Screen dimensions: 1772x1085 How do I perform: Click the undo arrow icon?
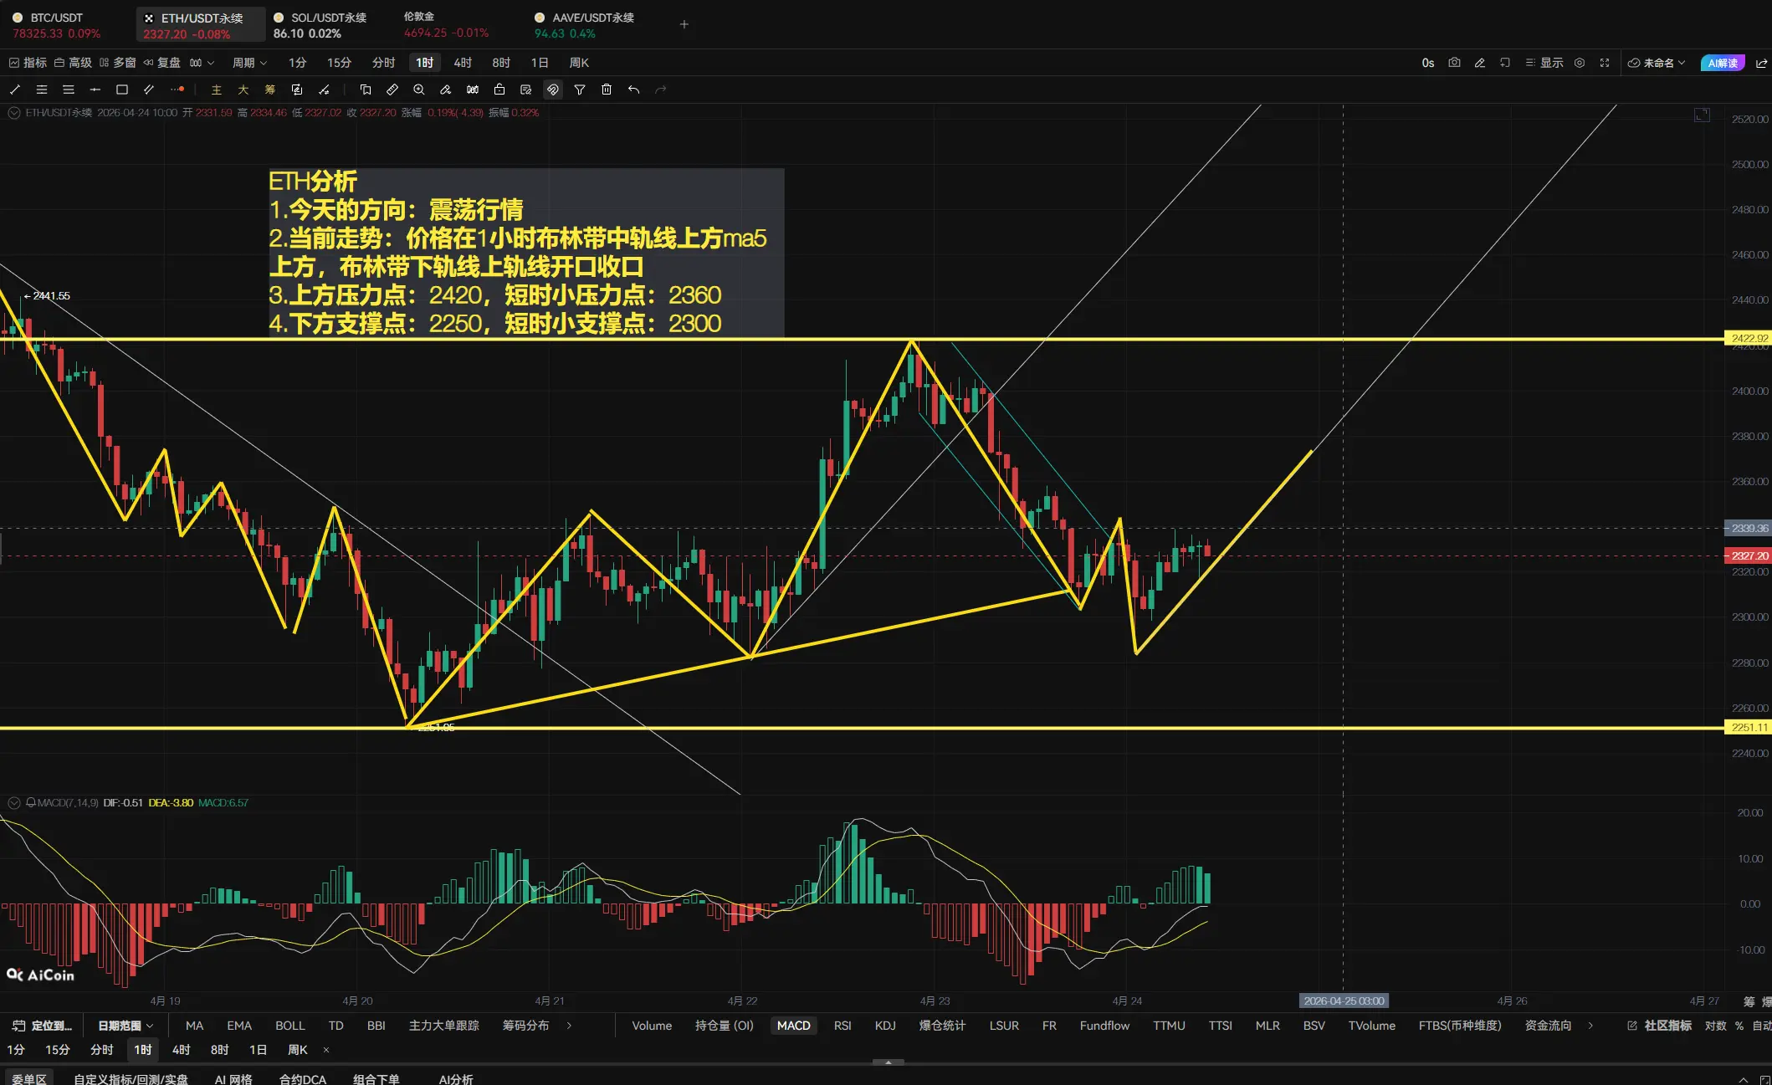tap(633, 90)
